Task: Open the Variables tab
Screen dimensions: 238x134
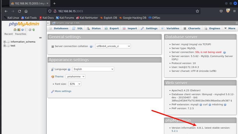Action: (170, 28)
